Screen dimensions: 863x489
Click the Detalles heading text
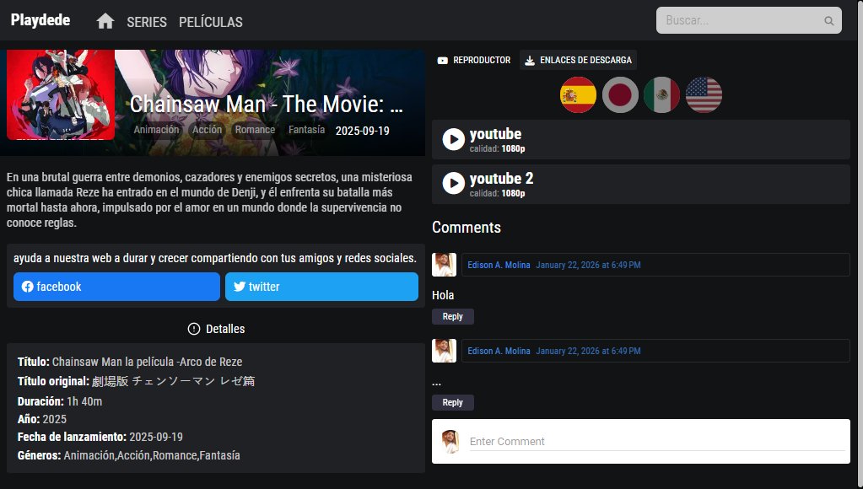[x=225, y=329]
